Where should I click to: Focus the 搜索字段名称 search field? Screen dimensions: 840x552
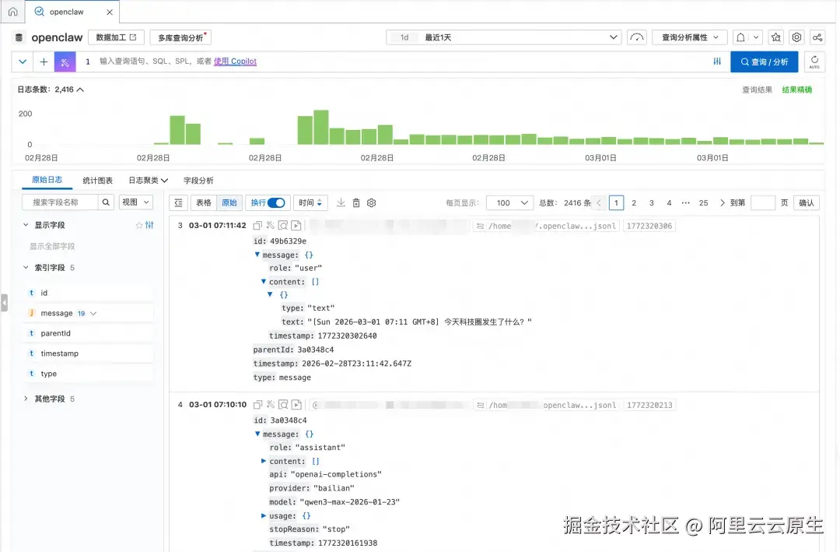(60, 202)
